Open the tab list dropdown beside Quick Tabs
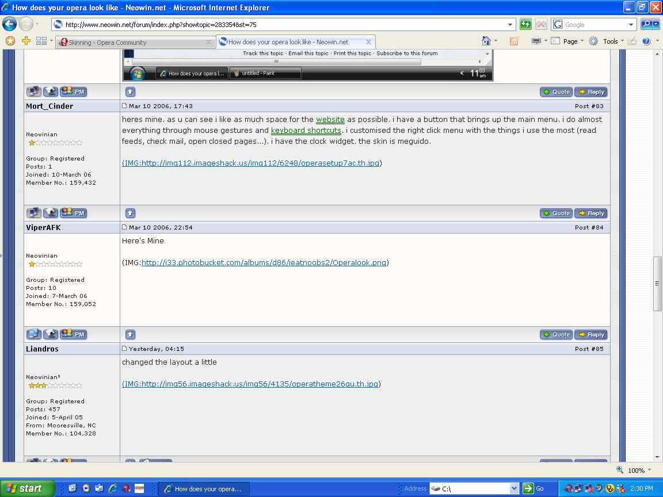Screen dimensions: 663x497 [x=51, y=41]
